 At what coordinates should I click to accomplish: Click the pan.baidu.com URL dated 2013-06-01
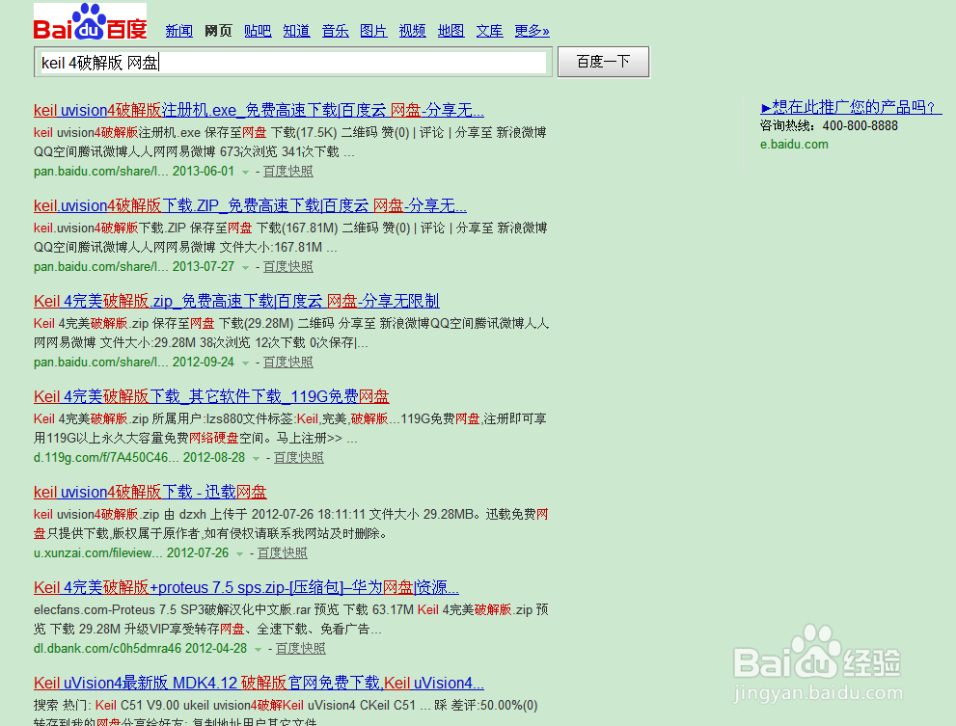(x=101, y=172)
